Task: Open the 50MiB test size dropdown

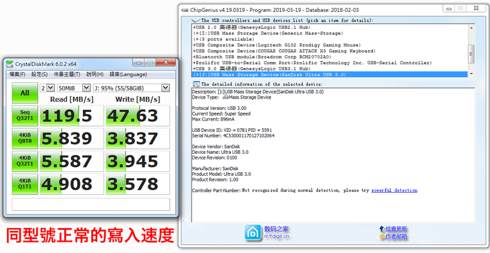Action: tap(73, 88)
